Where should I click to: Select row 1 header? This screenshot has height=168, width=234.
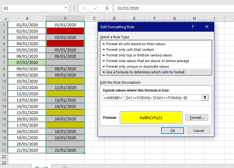tap(4, 25)
